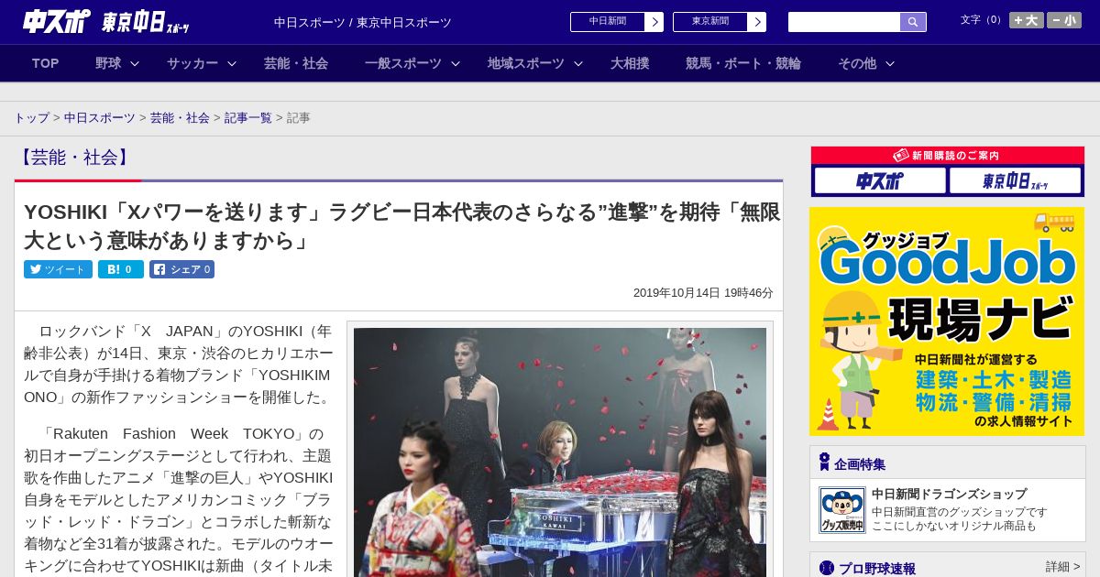Click the article headline text
Screen dimensions: 1100x577
pos(401,226)
